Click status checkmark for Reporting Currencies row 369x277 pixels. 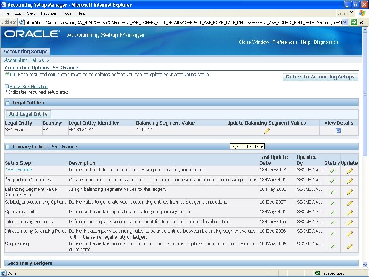(x=332, y=181)
